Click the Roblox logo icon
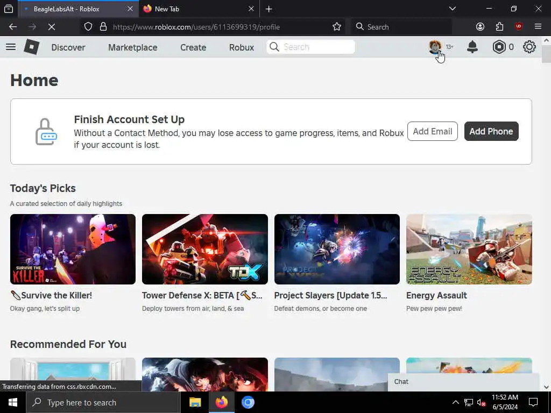Image resolution: width=551 pixels, height=413 pixels. click(x=32, y=47)
